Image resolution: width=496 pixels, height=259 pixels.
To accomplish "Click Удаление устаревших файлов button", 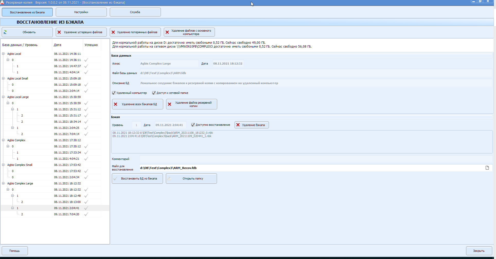I will tap(81, 32).
